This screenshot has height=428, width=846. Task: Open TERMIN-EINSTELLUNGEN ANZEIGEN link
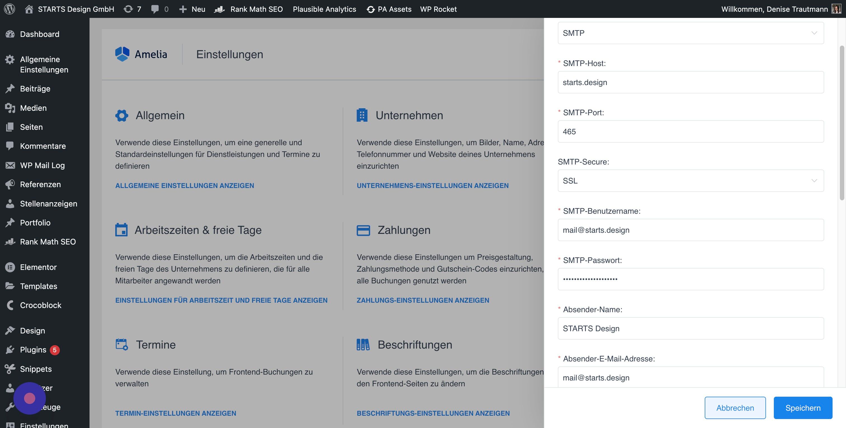(x=176, y=413)
